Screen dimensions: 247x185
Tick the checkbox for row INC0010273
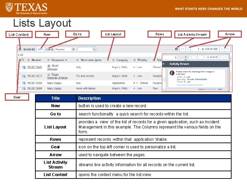click(x=19, y=76)
